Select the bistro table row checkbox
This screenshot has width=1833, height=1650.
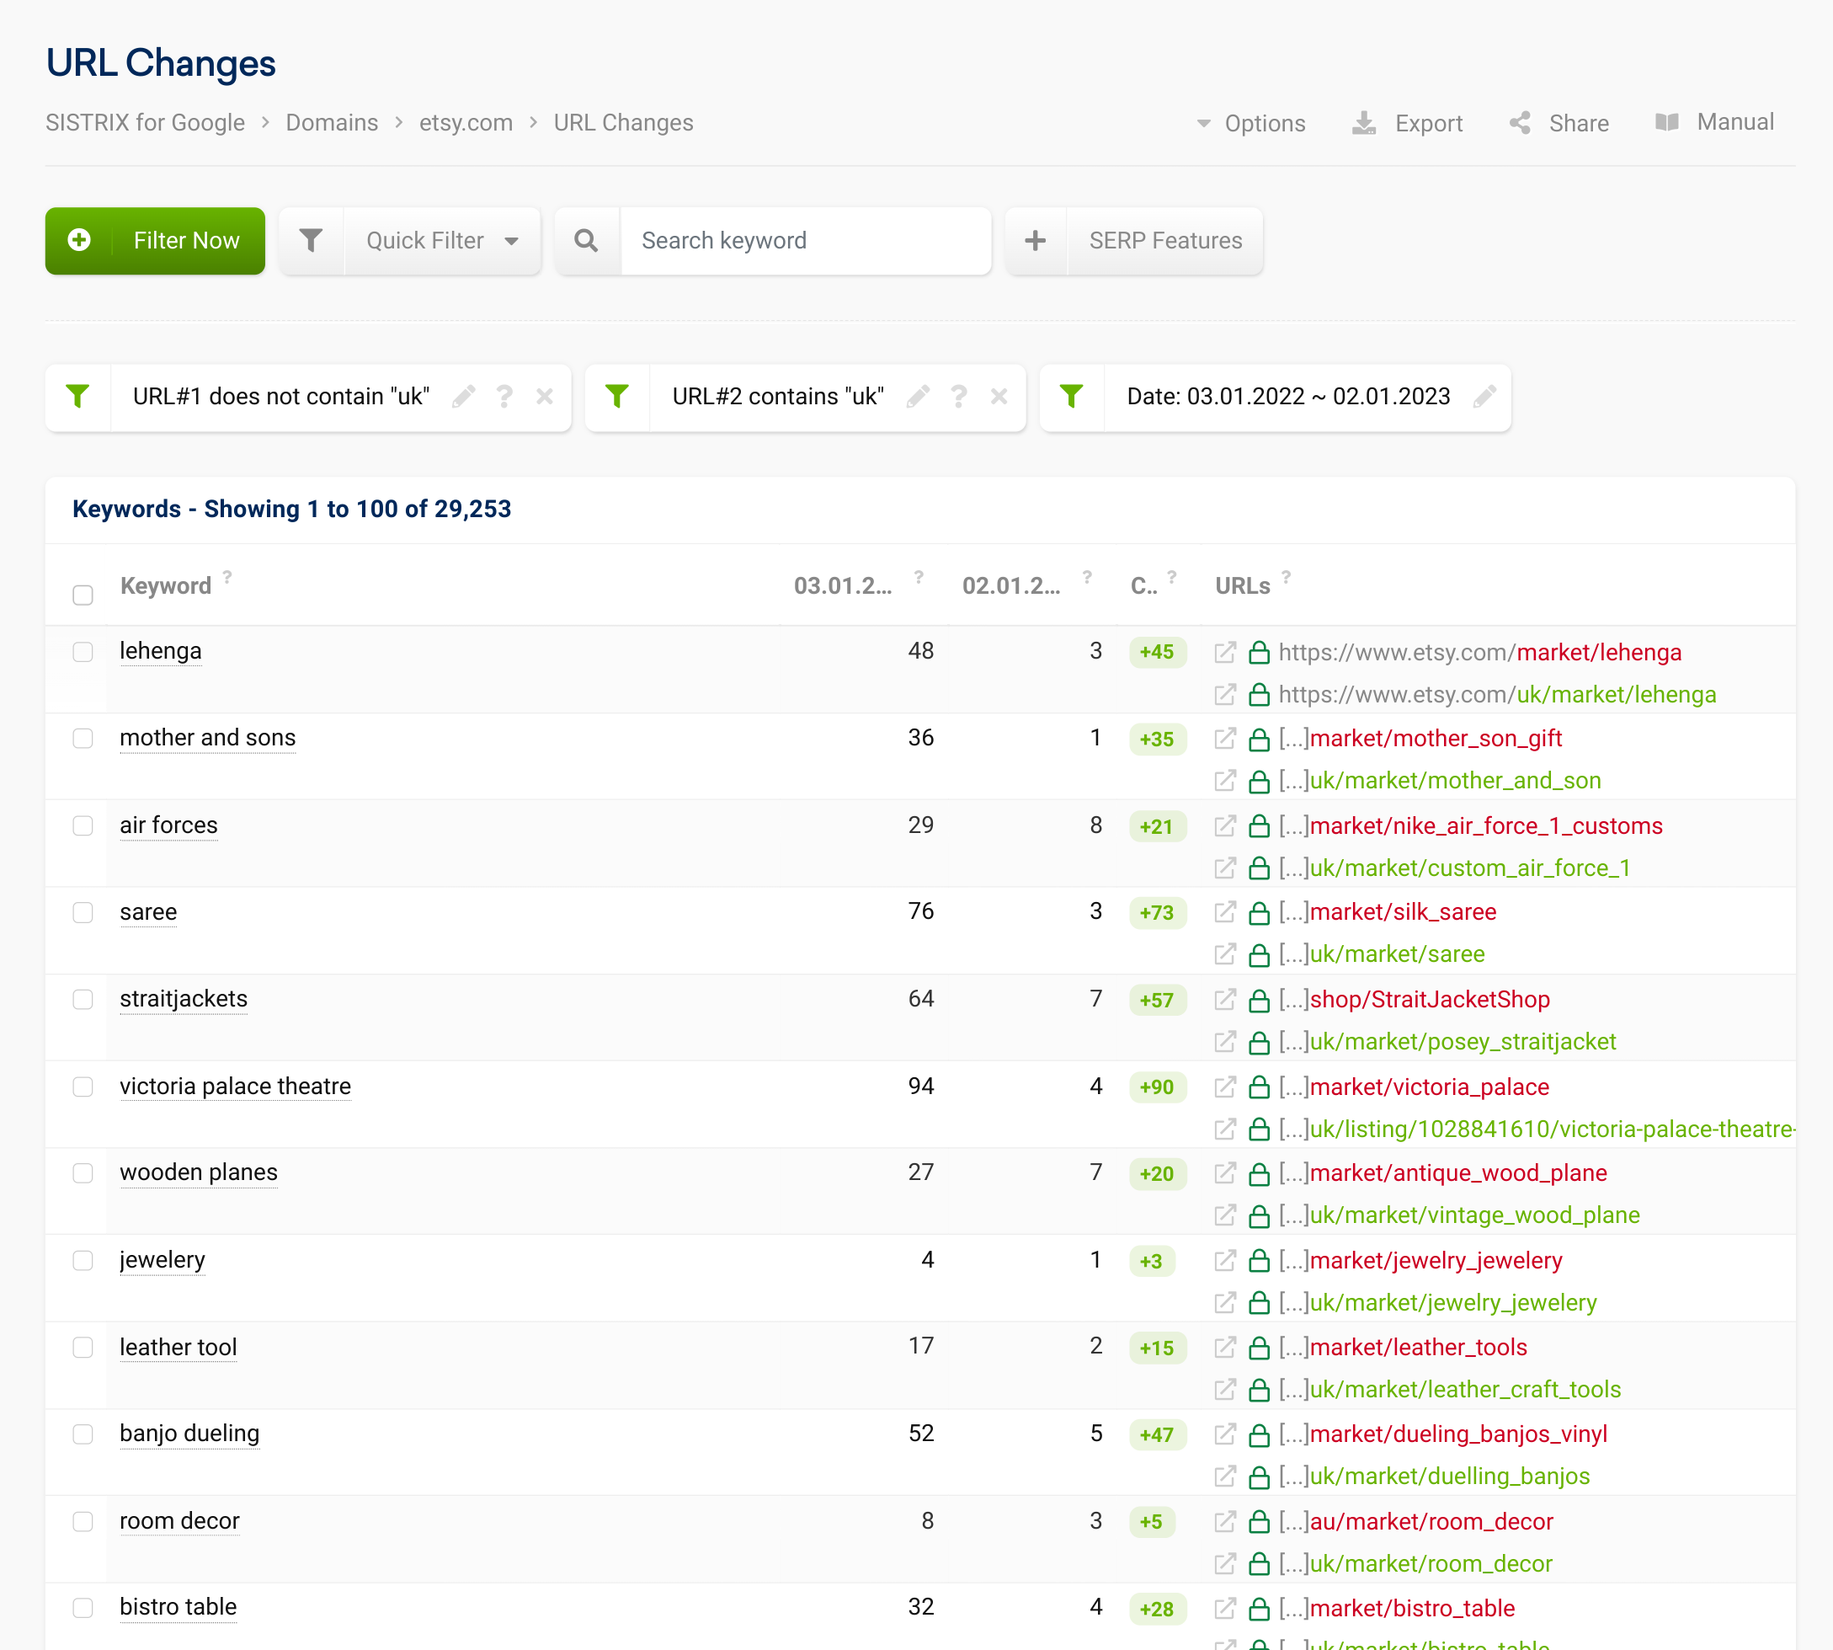point(83,1608)
